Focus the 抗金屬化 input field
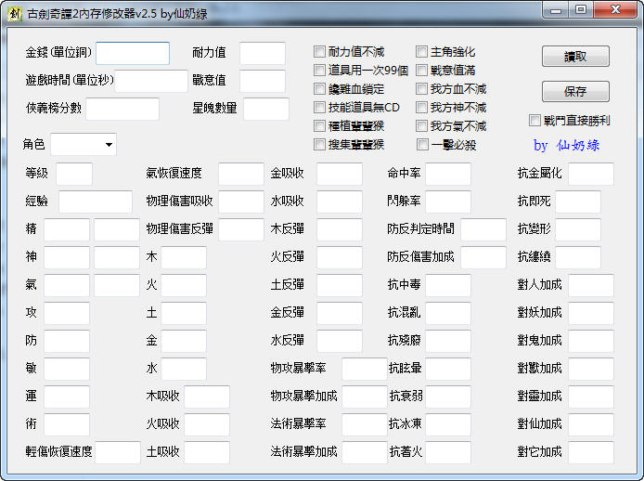The height and width of the screenshot is (481, 644). click(x=591, y=174)
